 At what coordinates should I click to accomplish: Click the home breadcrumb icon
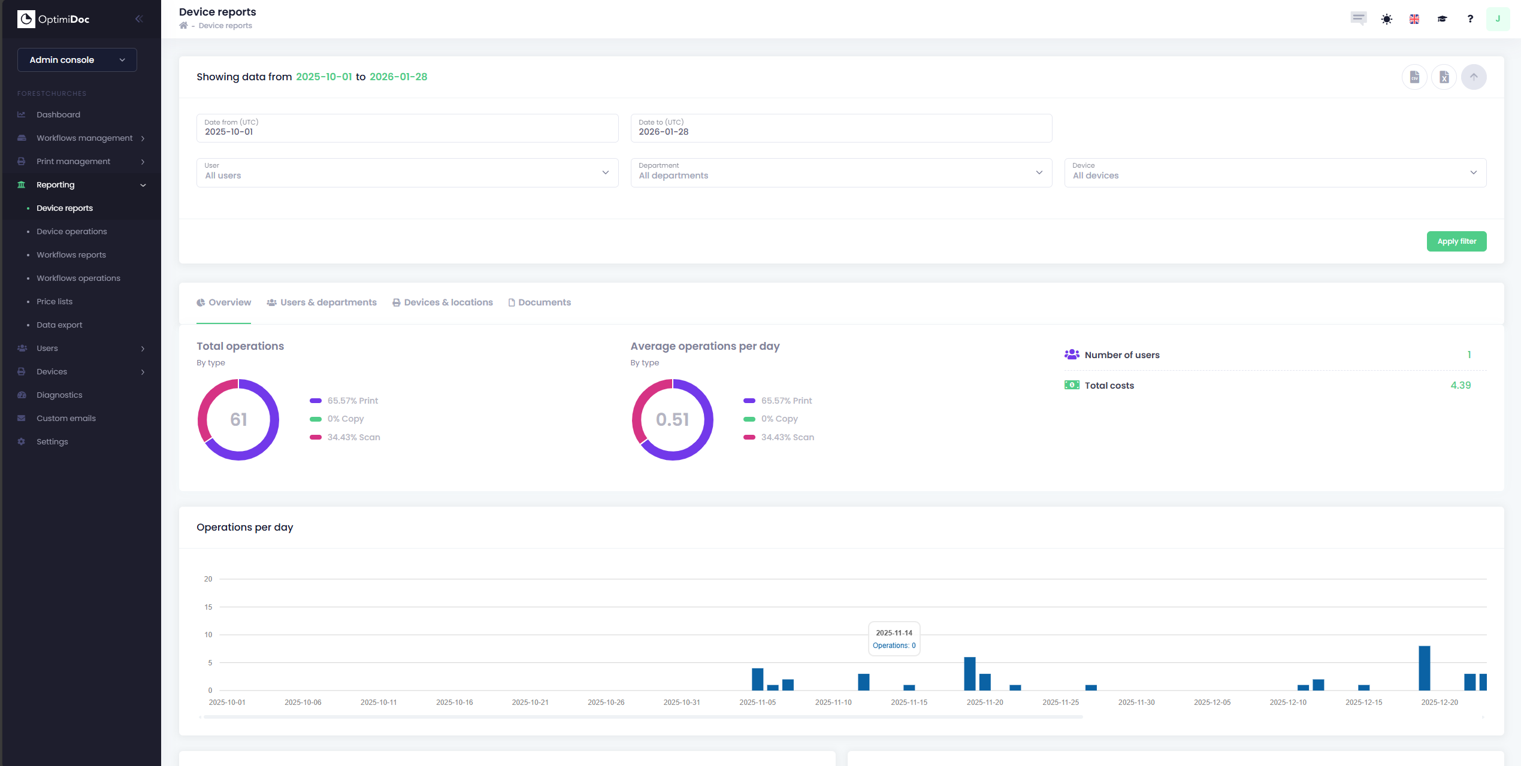(x=183, y=26)
